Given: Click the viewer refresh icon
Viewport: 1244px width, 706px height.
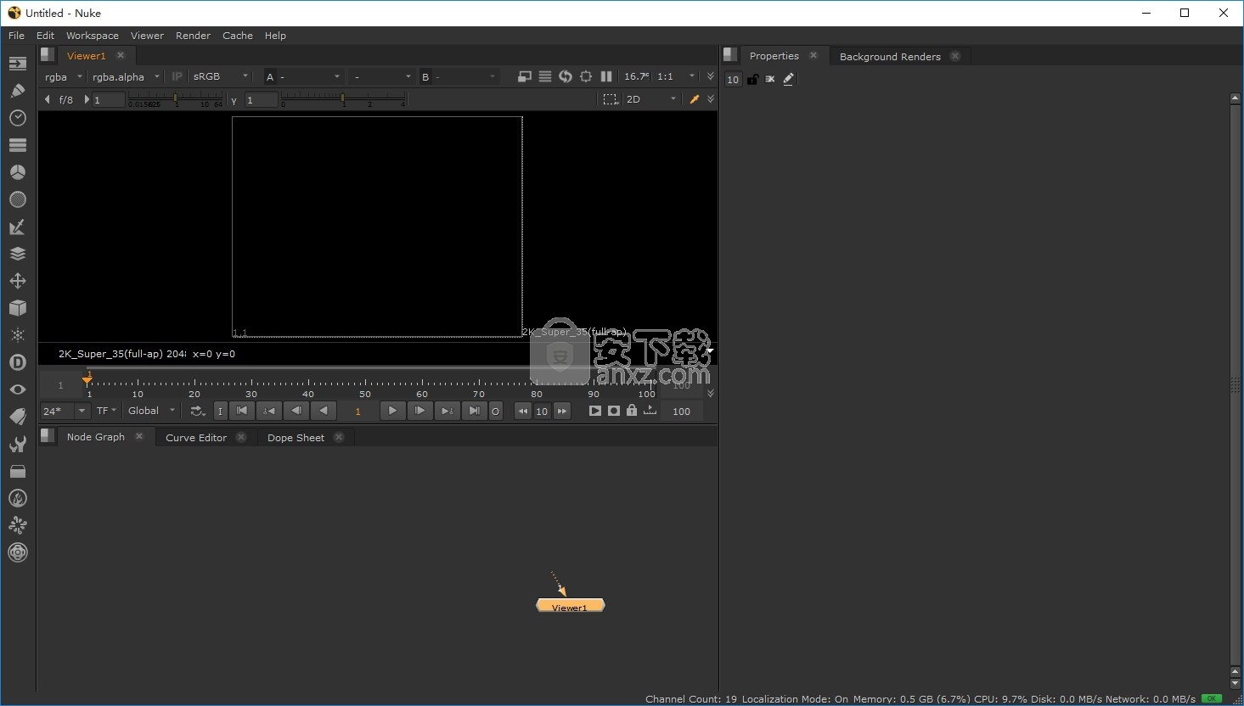Looking at the screenshot, I should [x=566, y=76].
